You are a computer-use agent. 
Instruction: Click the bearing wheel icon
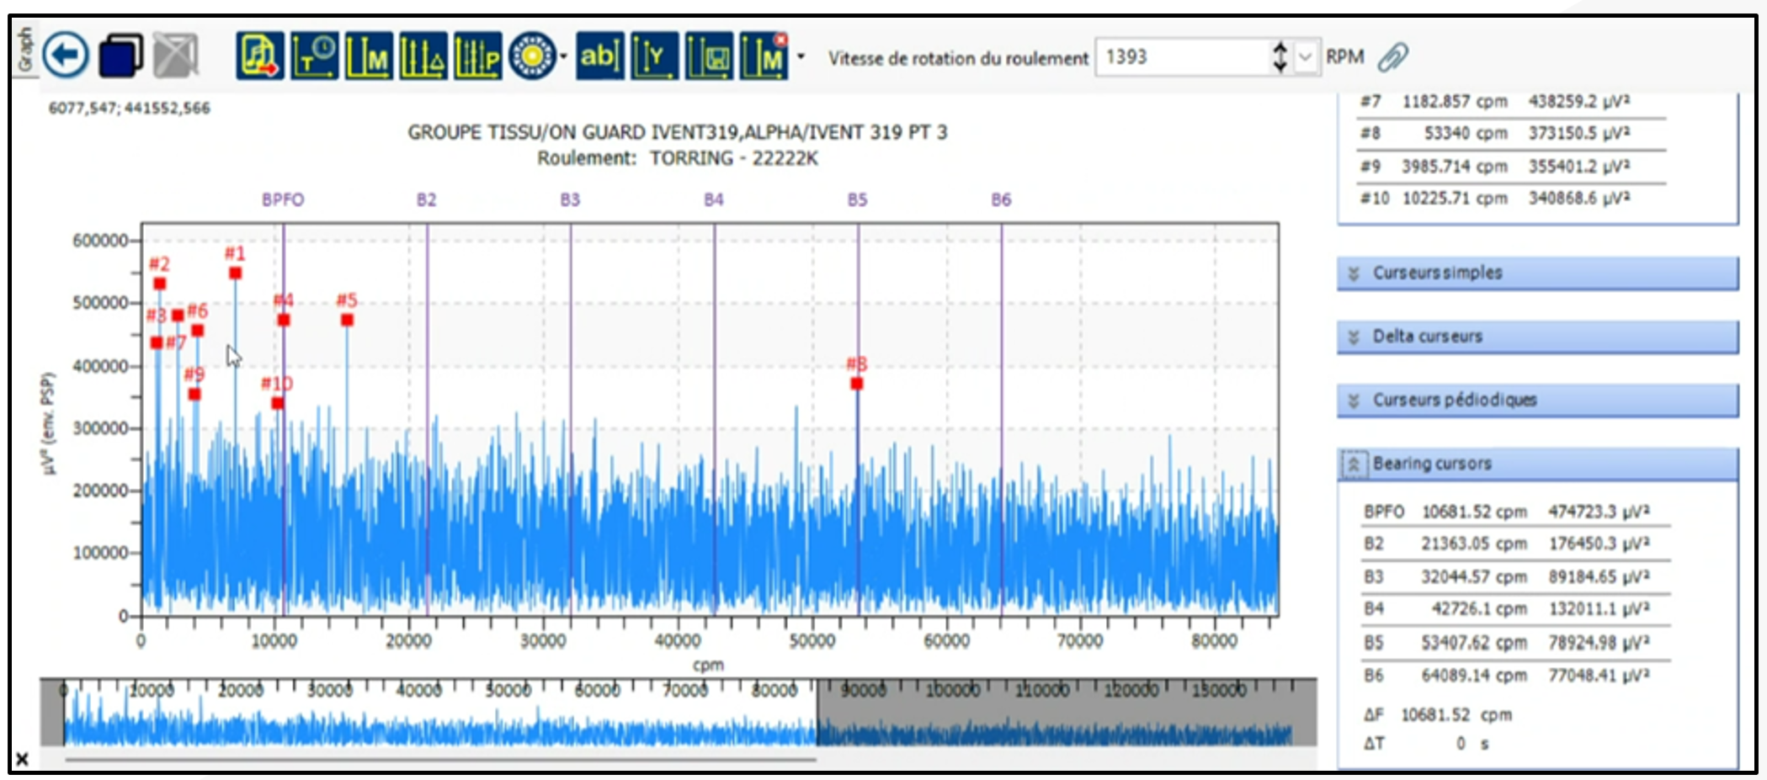pos(532,56)
